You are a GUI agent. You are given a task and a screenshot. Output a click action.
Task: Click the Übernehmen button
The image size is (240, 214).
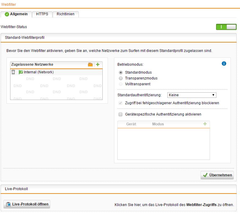point(217,175)
